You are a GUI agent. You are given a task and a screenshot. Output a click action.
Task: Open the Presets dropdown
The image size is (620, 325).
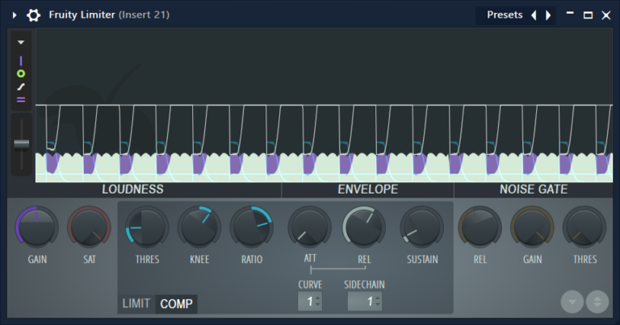click(503, 15)
